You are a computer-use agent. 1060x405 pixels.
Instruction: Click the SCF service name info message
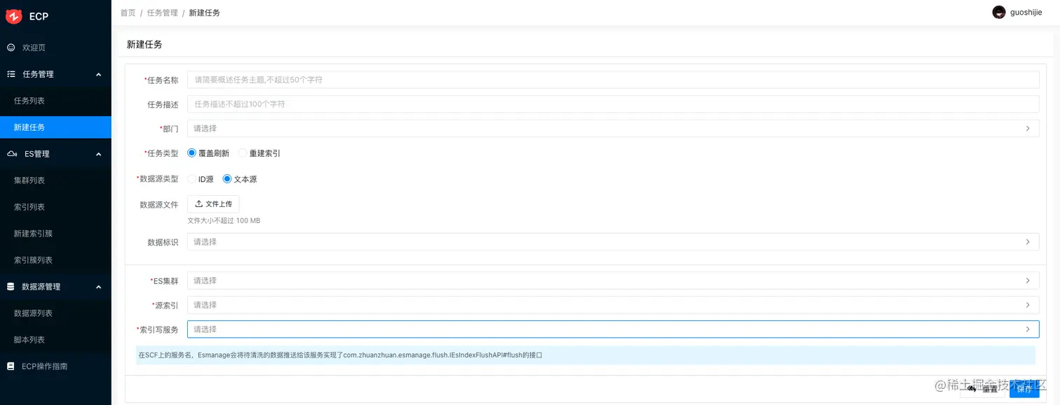585,355
